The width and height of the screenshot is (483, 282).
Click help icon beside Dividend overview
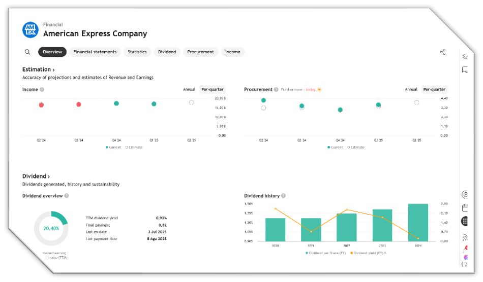pos(67,196)
